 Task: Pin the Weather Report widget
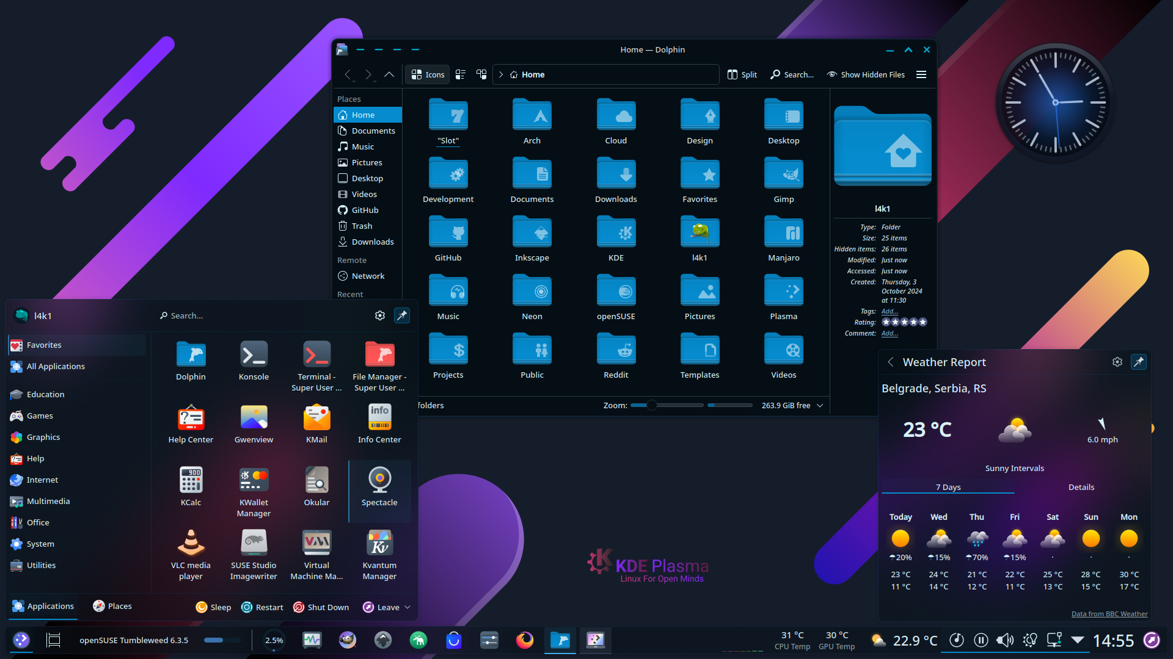tap(1139, 362)
